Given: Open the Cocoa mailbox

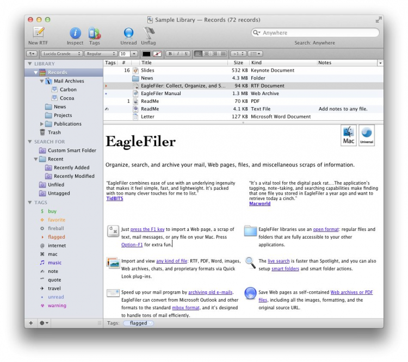Looking at the screenshot, I should pos(67,98).
